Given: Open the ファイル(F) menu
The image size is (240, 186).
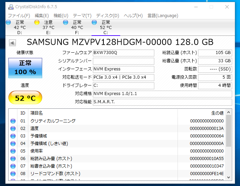Looking at the screenshot, I should [19, 16].
